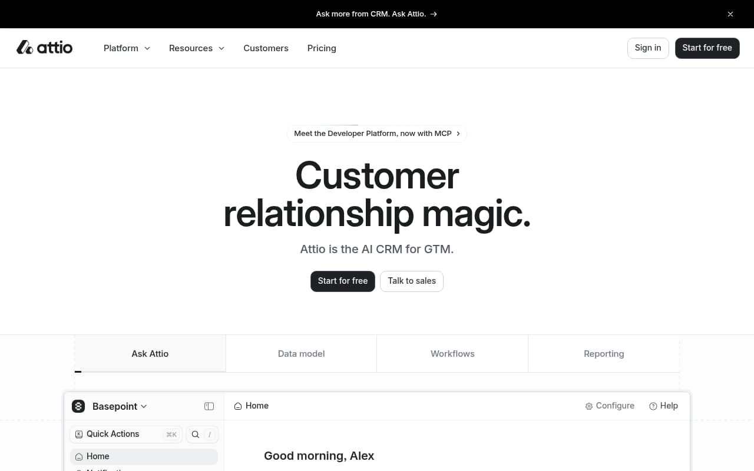Screen dimensions: 754x471
Task: Click the Help question-mark icon
Action: pyautogui.click(x=653, y=406)
